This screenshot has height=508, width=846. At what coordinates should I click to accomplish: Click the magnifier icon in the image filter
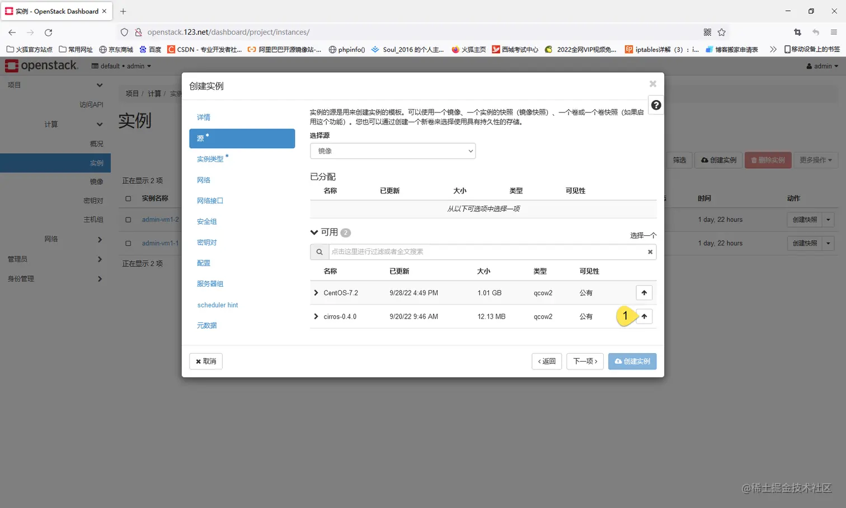(x=319, y=251)
